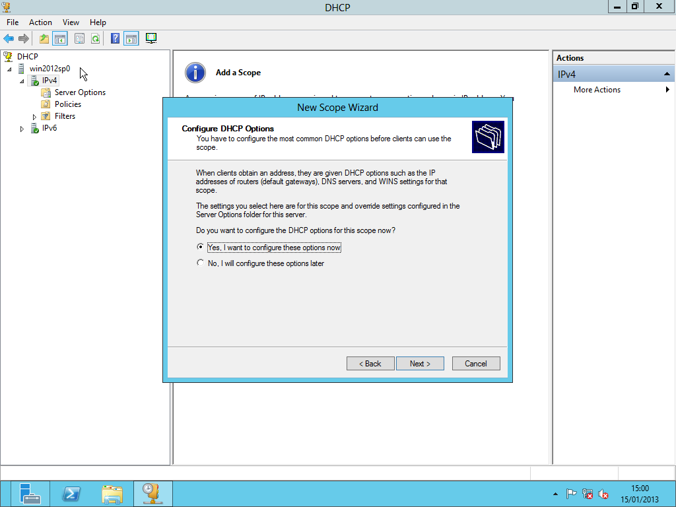The image size is (676, 507).
Task: Click the Refresh toolbar icon
Action: coord(96,39)
